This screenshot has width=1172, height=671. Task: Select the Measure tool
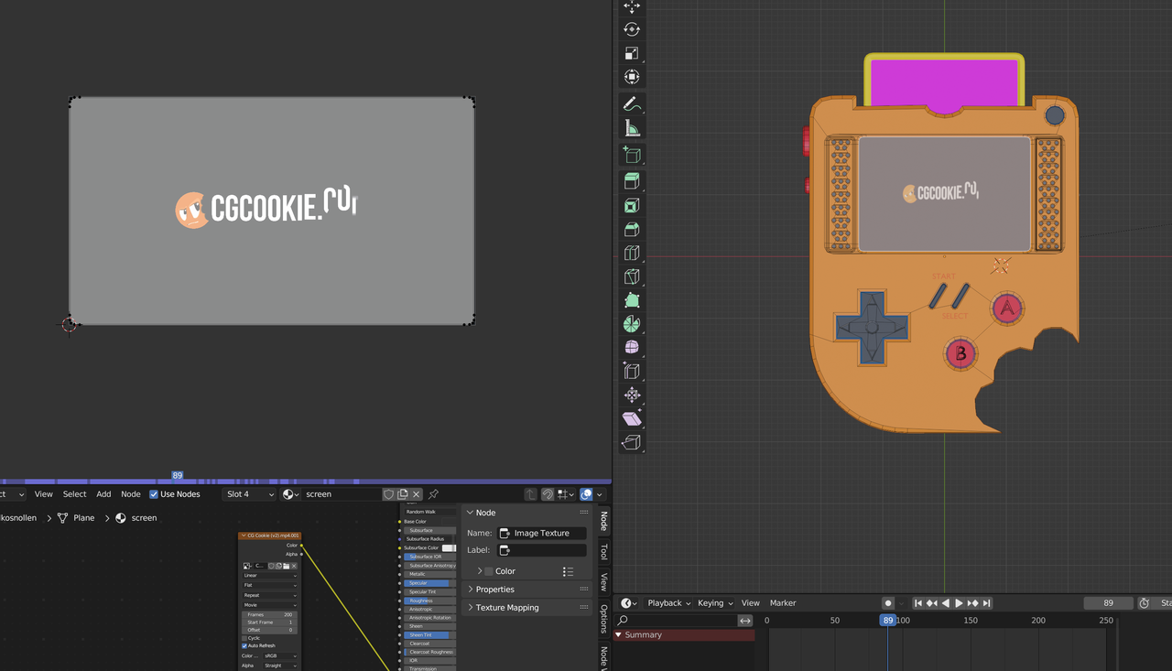point(632,128)
